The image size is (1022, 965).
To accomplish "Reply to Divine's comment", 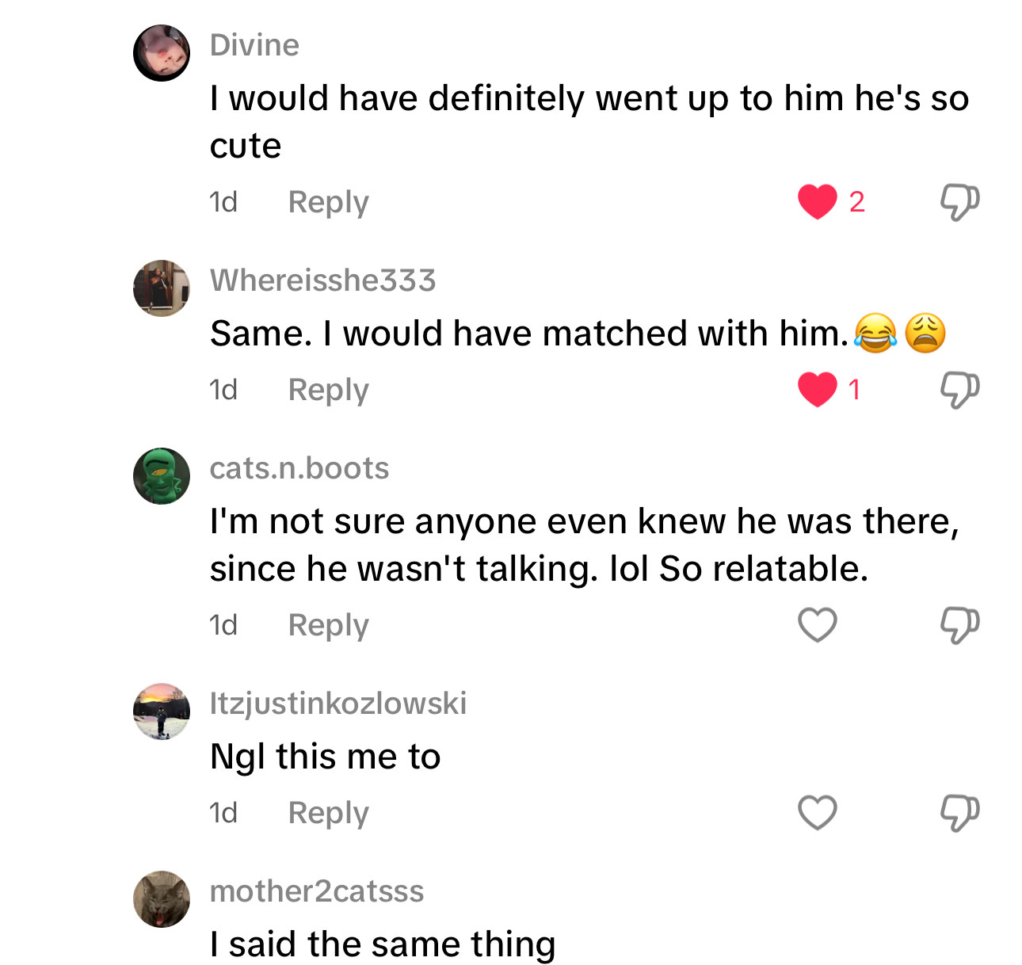I will pyautogui.click(x=328, y=202).
